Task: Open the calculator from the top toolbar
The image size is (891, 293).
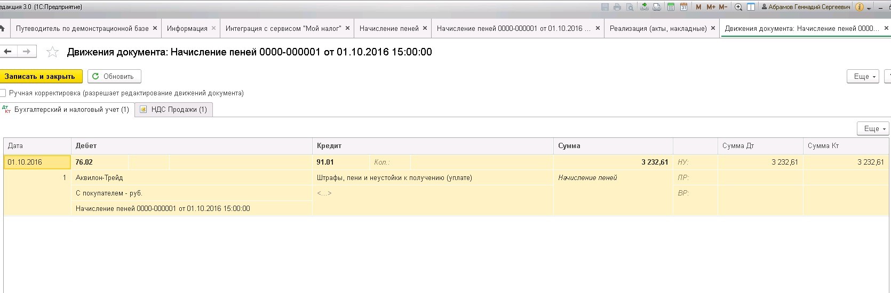Action: point(671,7)
